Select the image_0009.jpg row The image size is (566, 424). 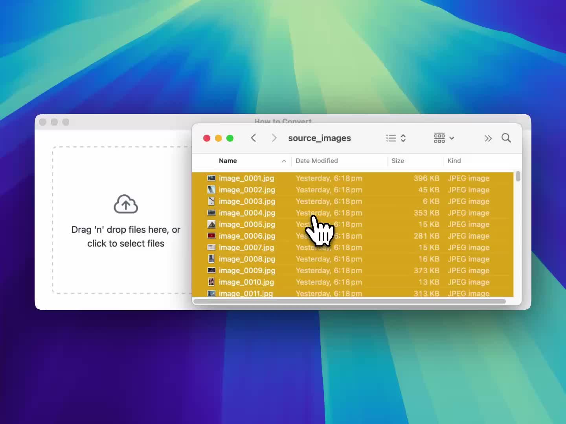[247, 270]
